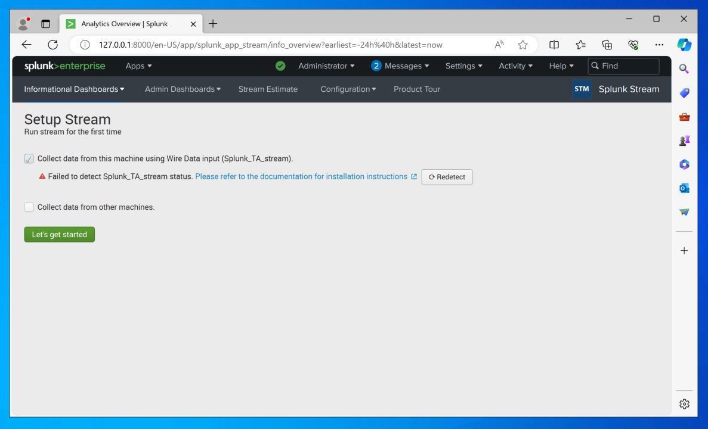Viewport: 708px width, 429px height.
Task: Click the splunk>enterprise logo
Action: pos(64,66)
